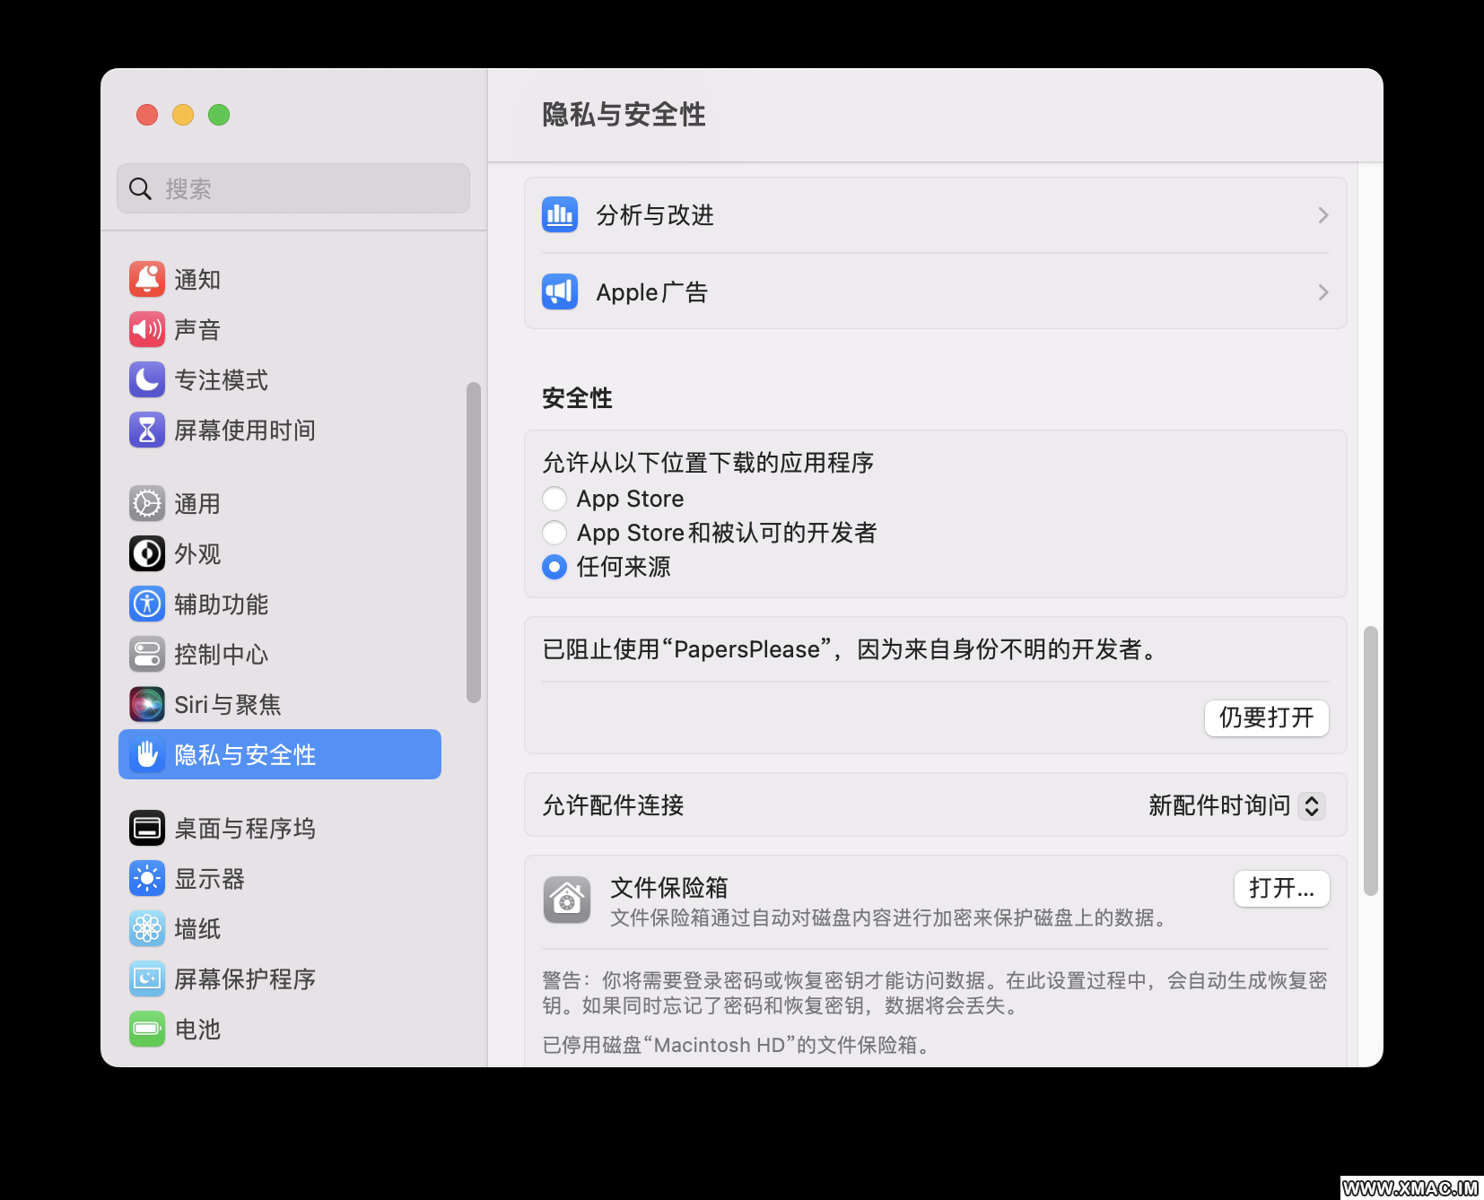Open the 屏幕保护程序 icon
This screenshot has width=1484, height=1200.
coord(147,978)
